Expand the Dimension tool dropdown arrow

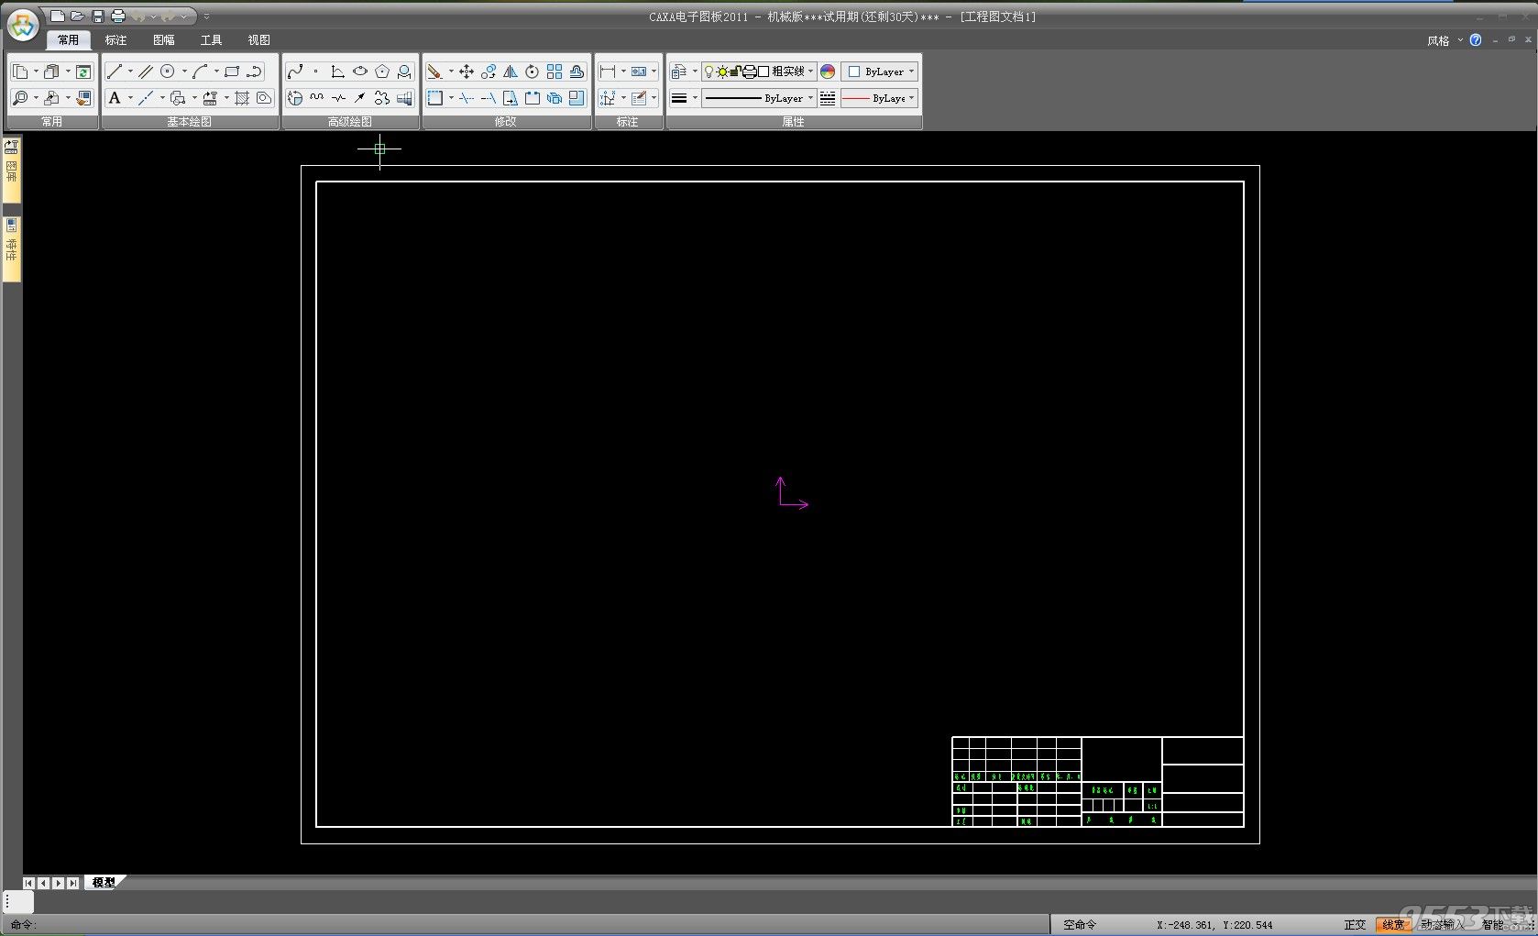[x=623, y=72]
